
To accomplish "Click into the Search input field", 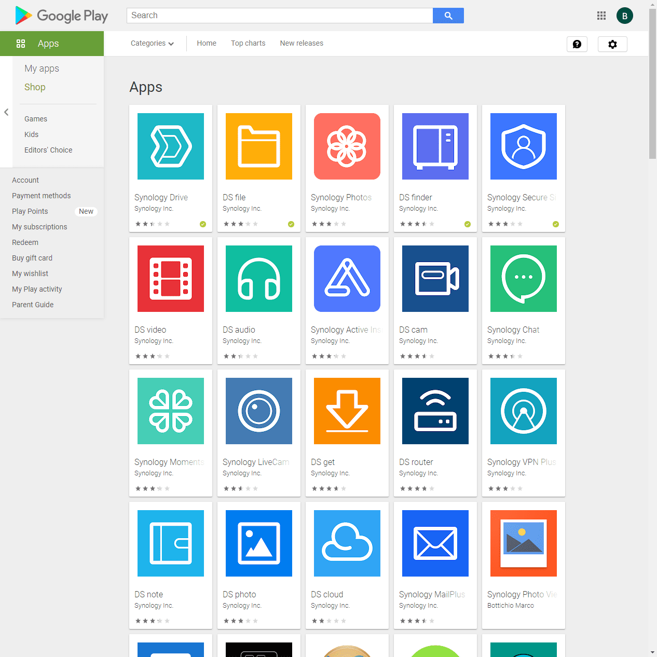I will (x=280, y=16).
